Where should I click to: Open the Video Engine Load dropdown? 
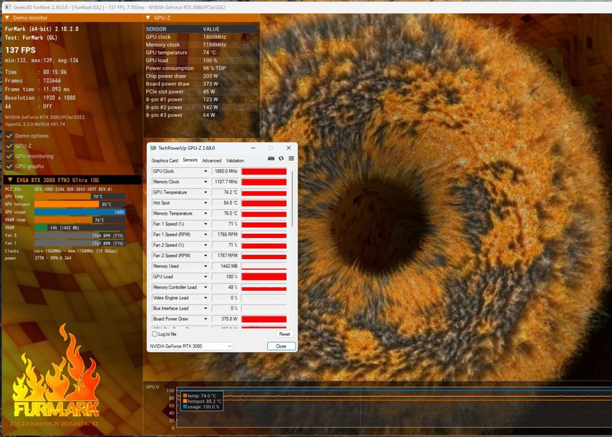(x=205, y=298)
